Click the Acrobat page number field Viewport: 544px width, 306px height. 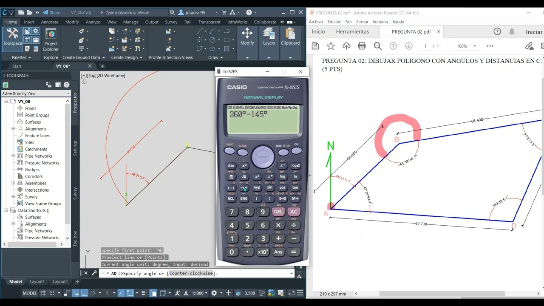coord(425,46)
